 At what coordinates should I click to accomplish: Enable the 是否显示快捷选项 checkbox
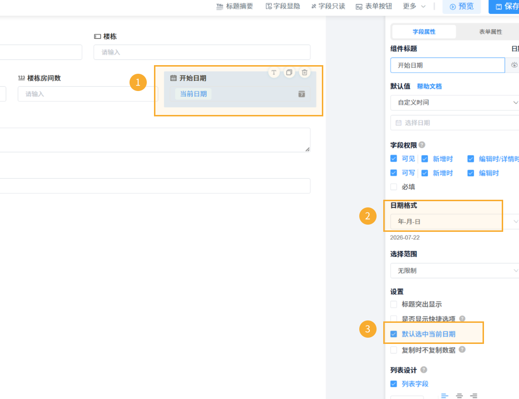(x=393, y=319)
